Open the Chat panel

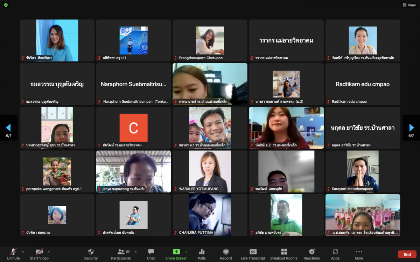pos(151,254)
